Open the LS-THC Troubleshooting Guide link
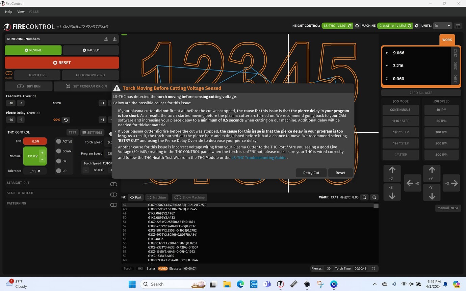The height and width of the screenshot is (291, 466). (258, 158)
